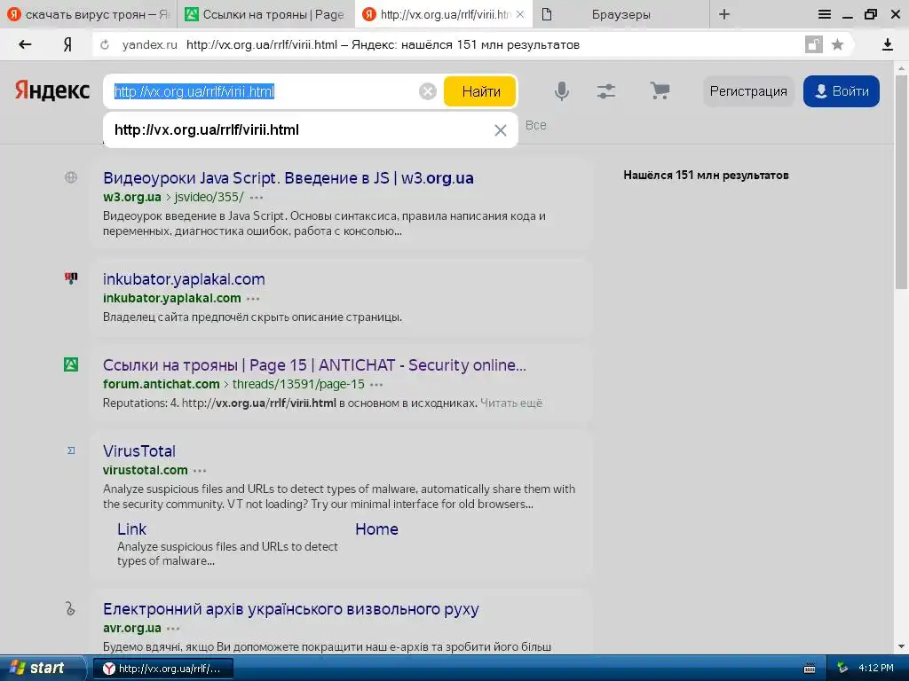Click the yellow Найти button

tap(480, 91)
